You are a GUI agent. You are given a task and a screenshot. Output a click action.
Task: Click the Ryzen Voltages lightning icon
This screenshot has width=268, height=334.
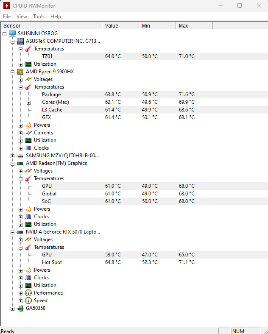[28, 79]
